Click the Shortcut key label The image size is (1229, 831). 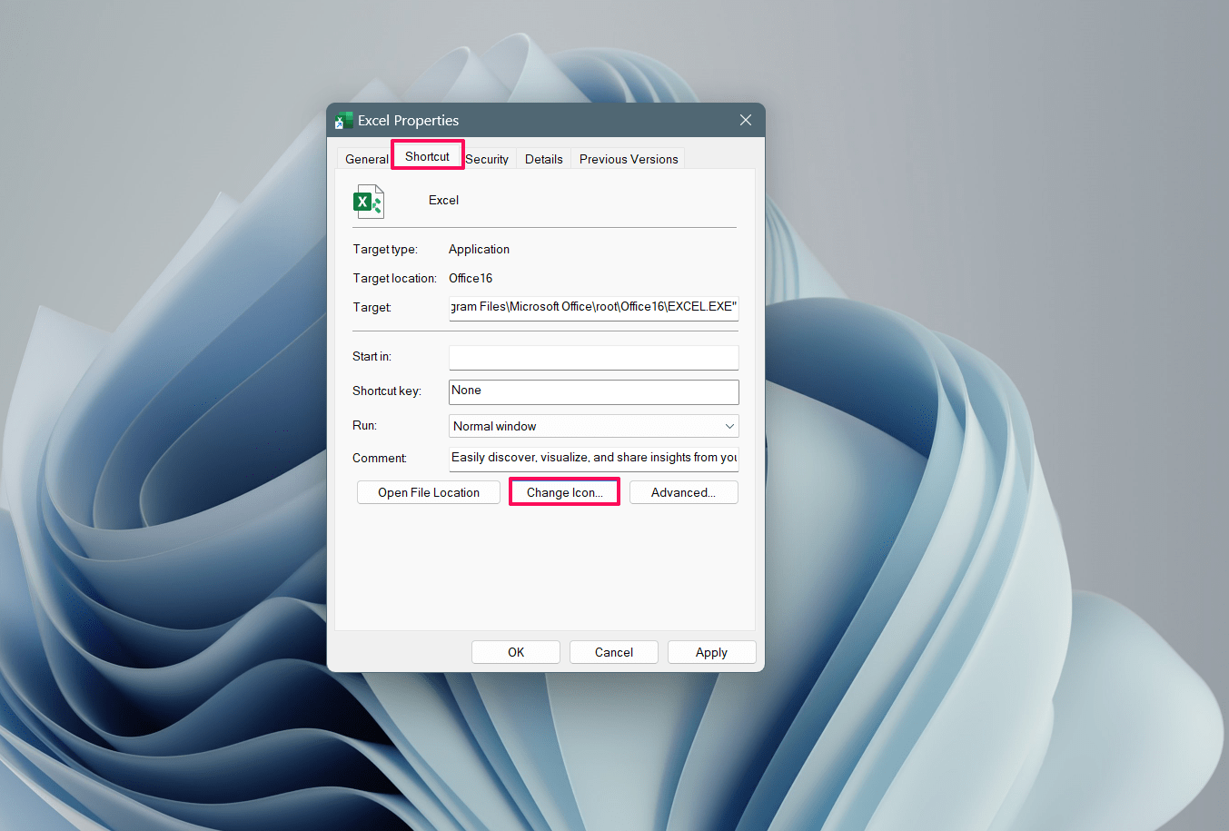(x=387, y=391)
